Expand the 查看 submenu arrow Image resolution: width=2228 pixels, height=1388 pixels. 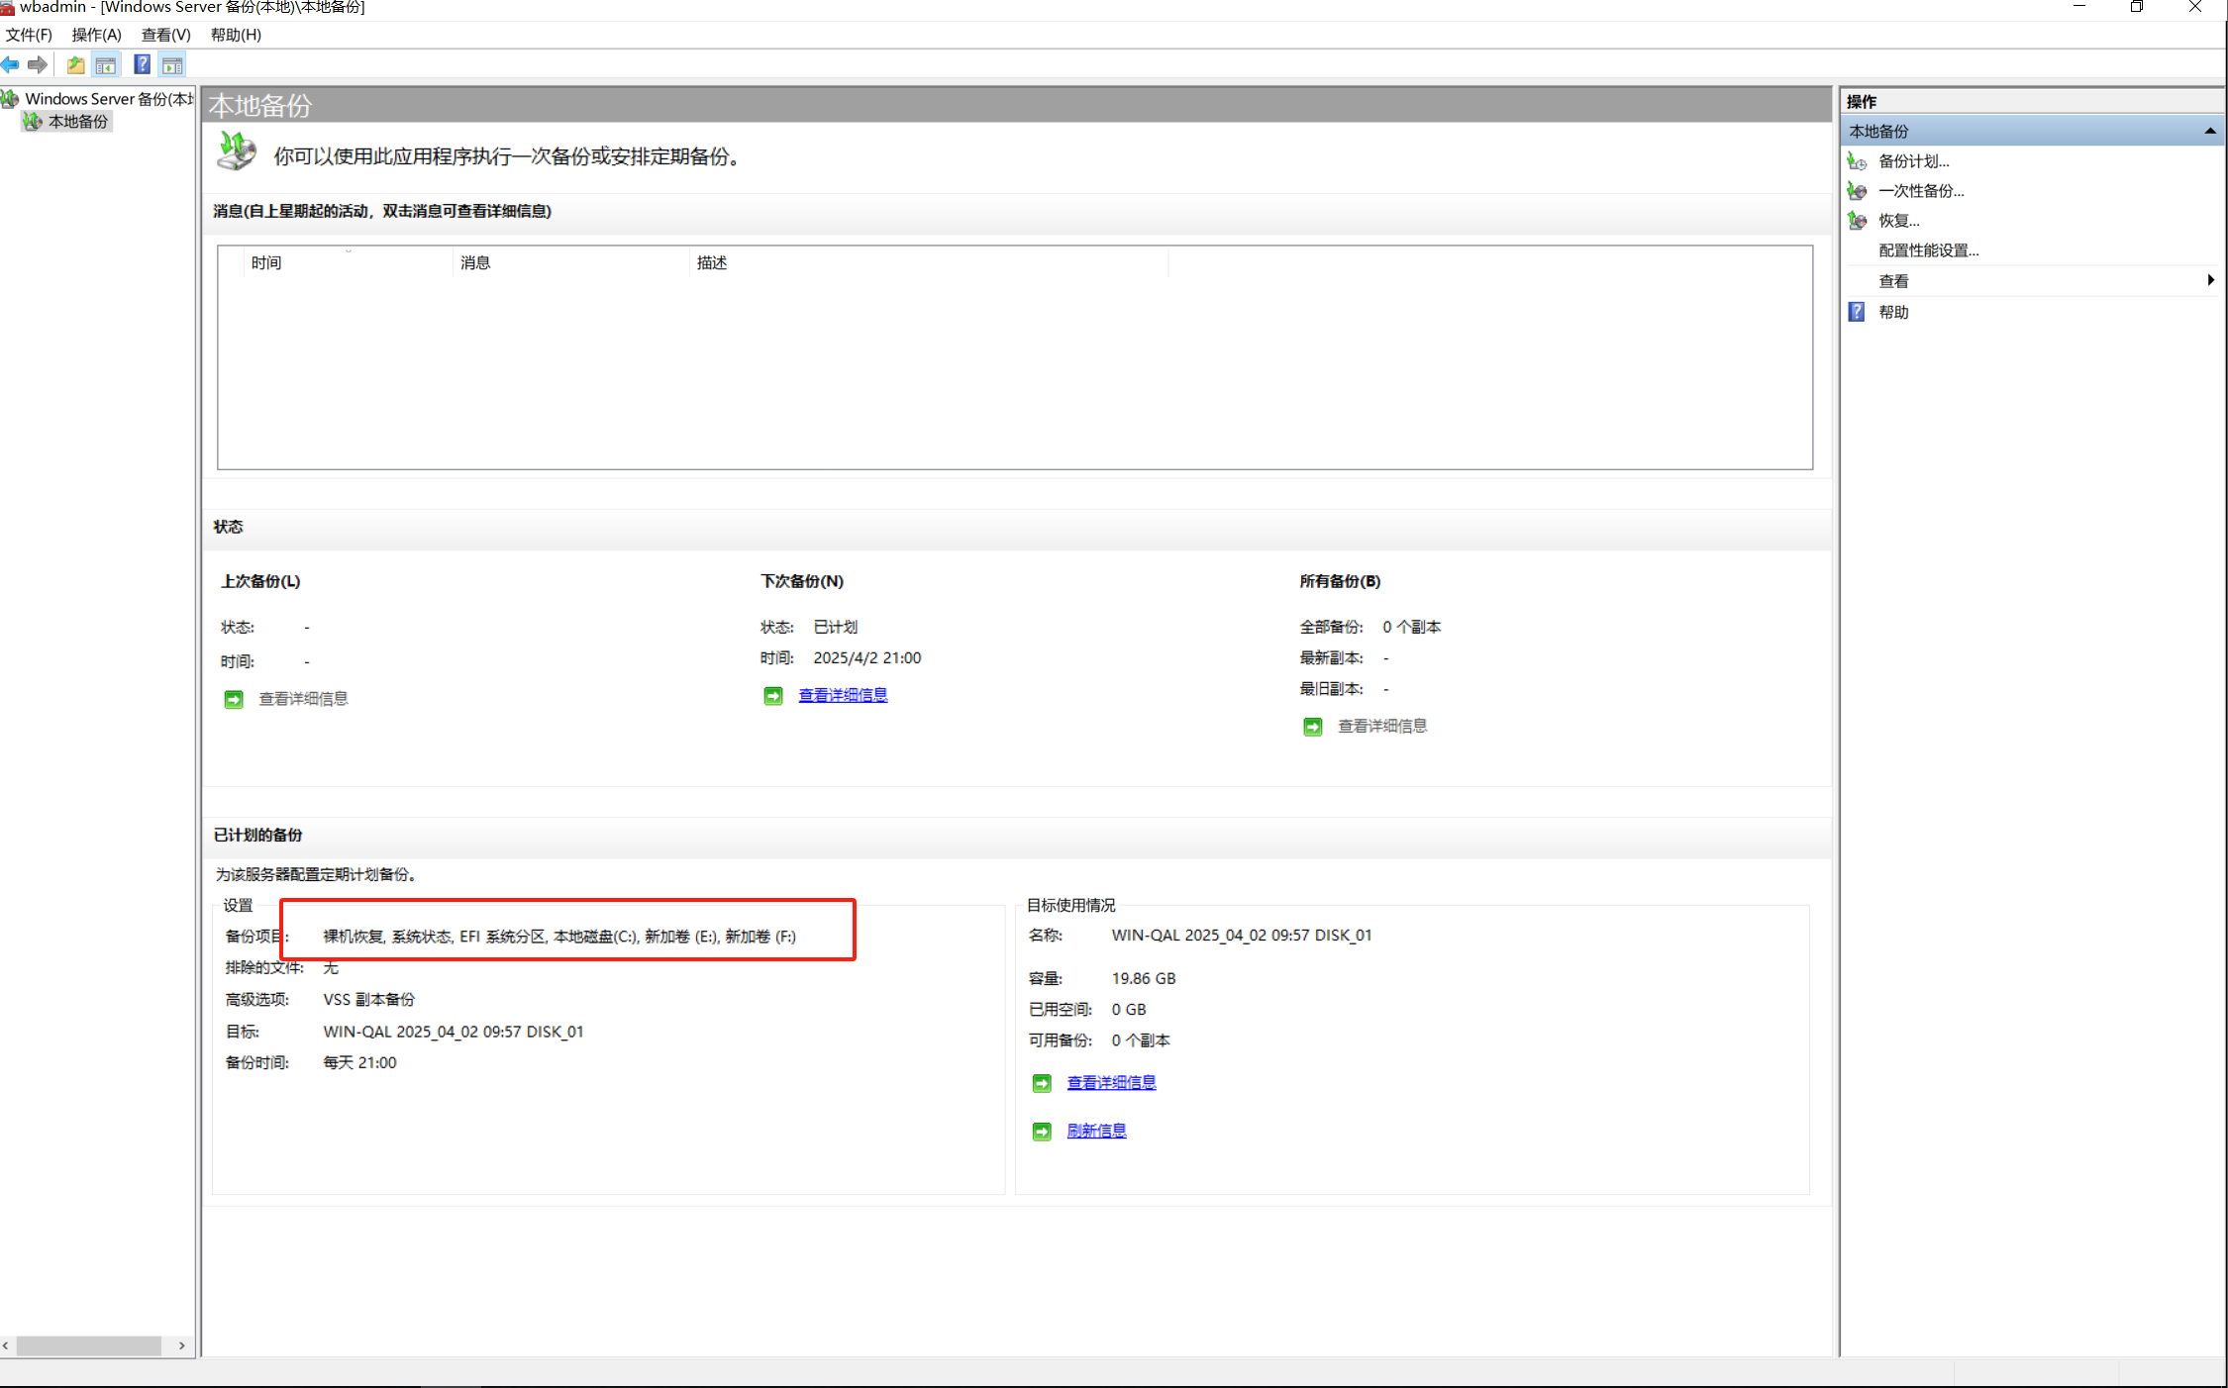(x=2210, y=280)
